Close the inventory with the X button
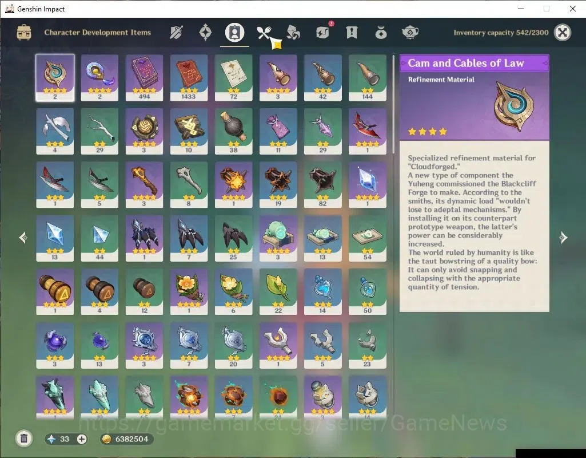Screen dimensions: 586x458 click(x=563, y=33)
